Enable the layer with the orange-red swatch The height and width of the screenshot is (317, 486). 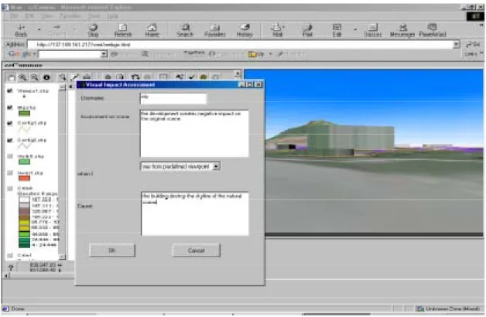pos(10,172)
